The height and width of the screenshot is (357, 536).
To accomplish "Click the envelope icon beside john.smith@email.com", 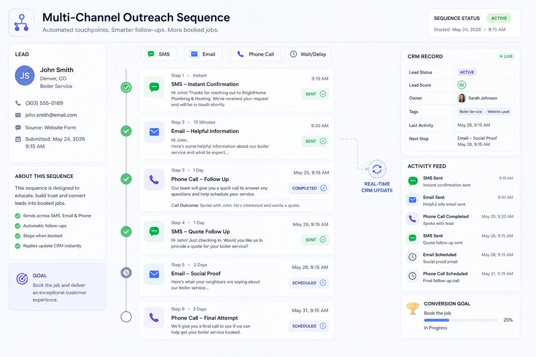I will coord(18,115).
